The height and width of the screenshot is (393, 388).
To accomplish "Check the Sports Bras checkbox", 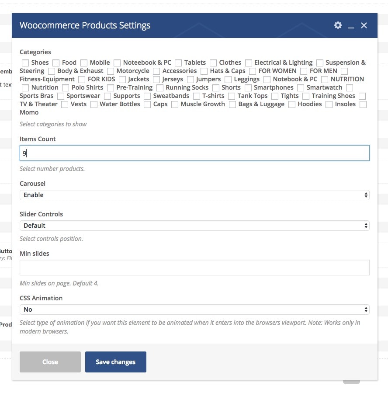I will click(350, 88).
